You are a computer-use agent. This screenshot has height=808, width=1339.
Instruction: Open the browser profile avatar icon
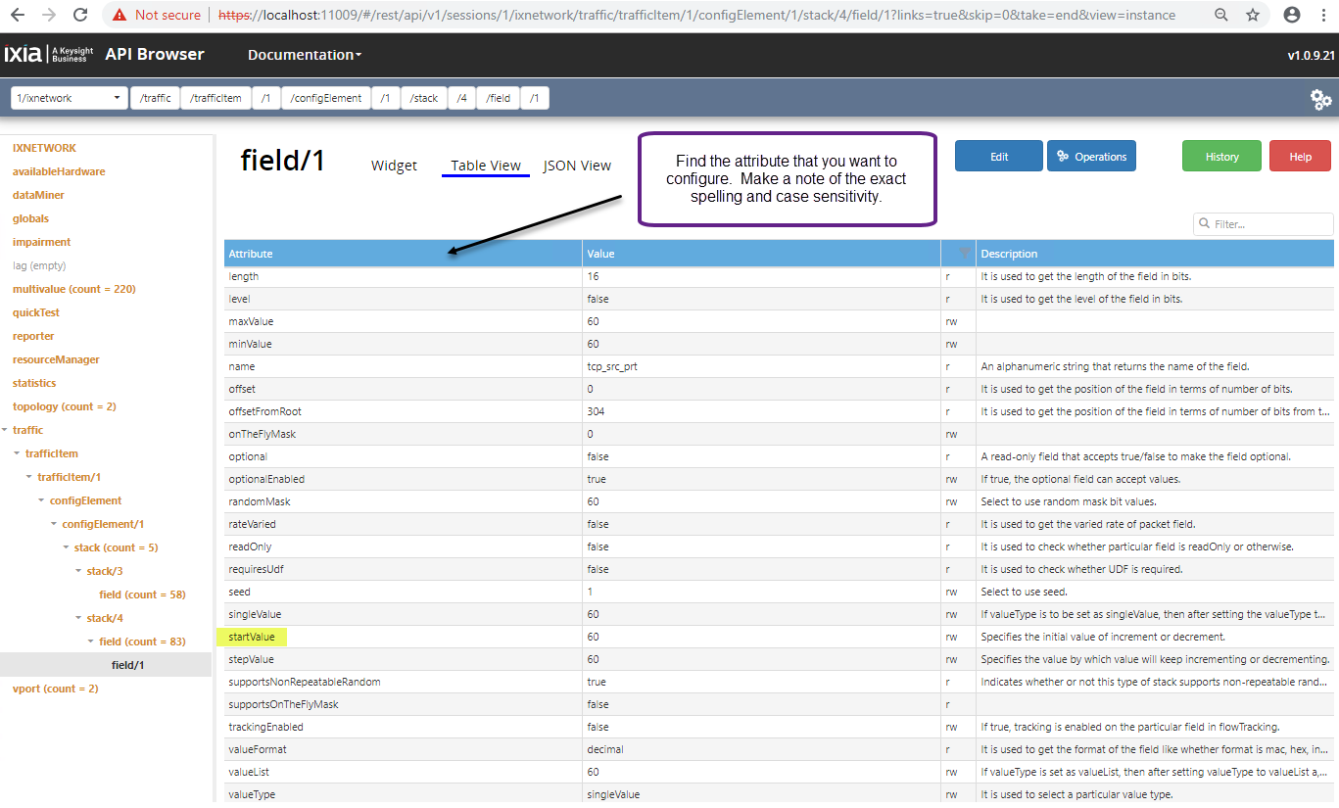click(x=1292, y=15)
